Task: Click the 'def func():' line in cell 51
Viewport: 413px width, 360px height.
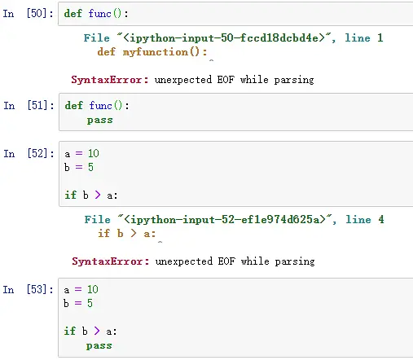Action: coord(97,105)
